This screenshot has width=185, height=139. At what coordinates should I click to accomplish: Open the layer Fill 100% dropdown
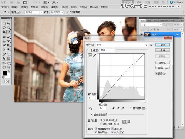[x=182, y=30]
